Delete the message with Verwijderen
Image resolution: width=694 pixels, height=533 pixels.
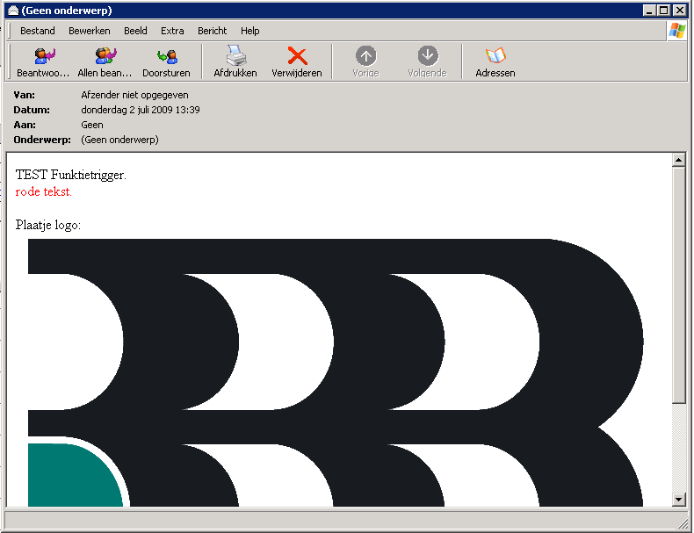click(297, 61)
